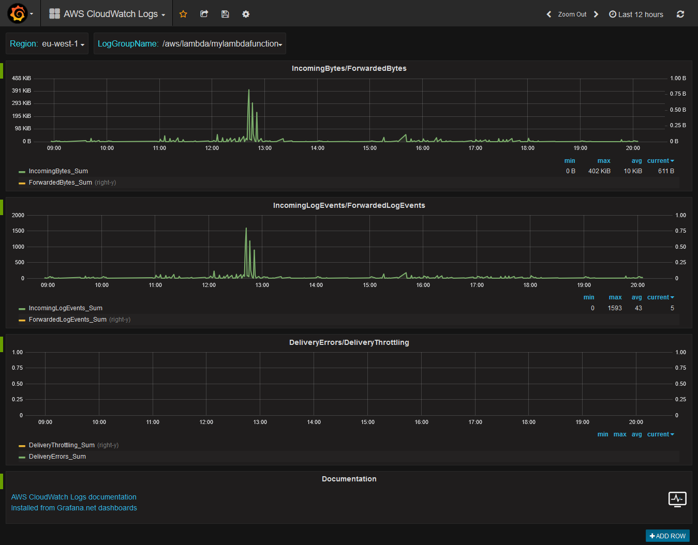698x545 pixels.
Task: Open DeliveryErrors/DeliveryThrottling panel title menu
Action: [x=349, y=342]
